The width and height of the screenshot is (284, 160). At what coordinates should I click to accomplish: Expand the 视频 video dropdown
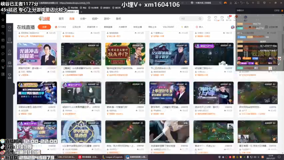95,18
